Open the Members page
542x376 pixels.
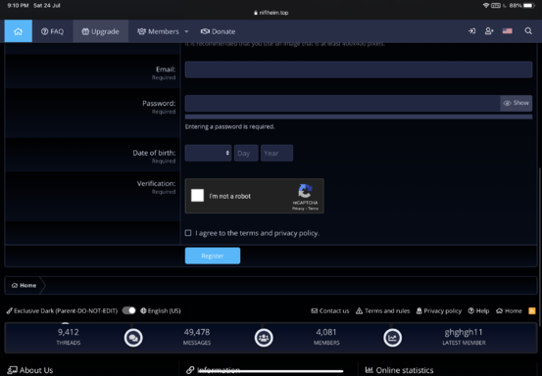(x=159, y=31)
